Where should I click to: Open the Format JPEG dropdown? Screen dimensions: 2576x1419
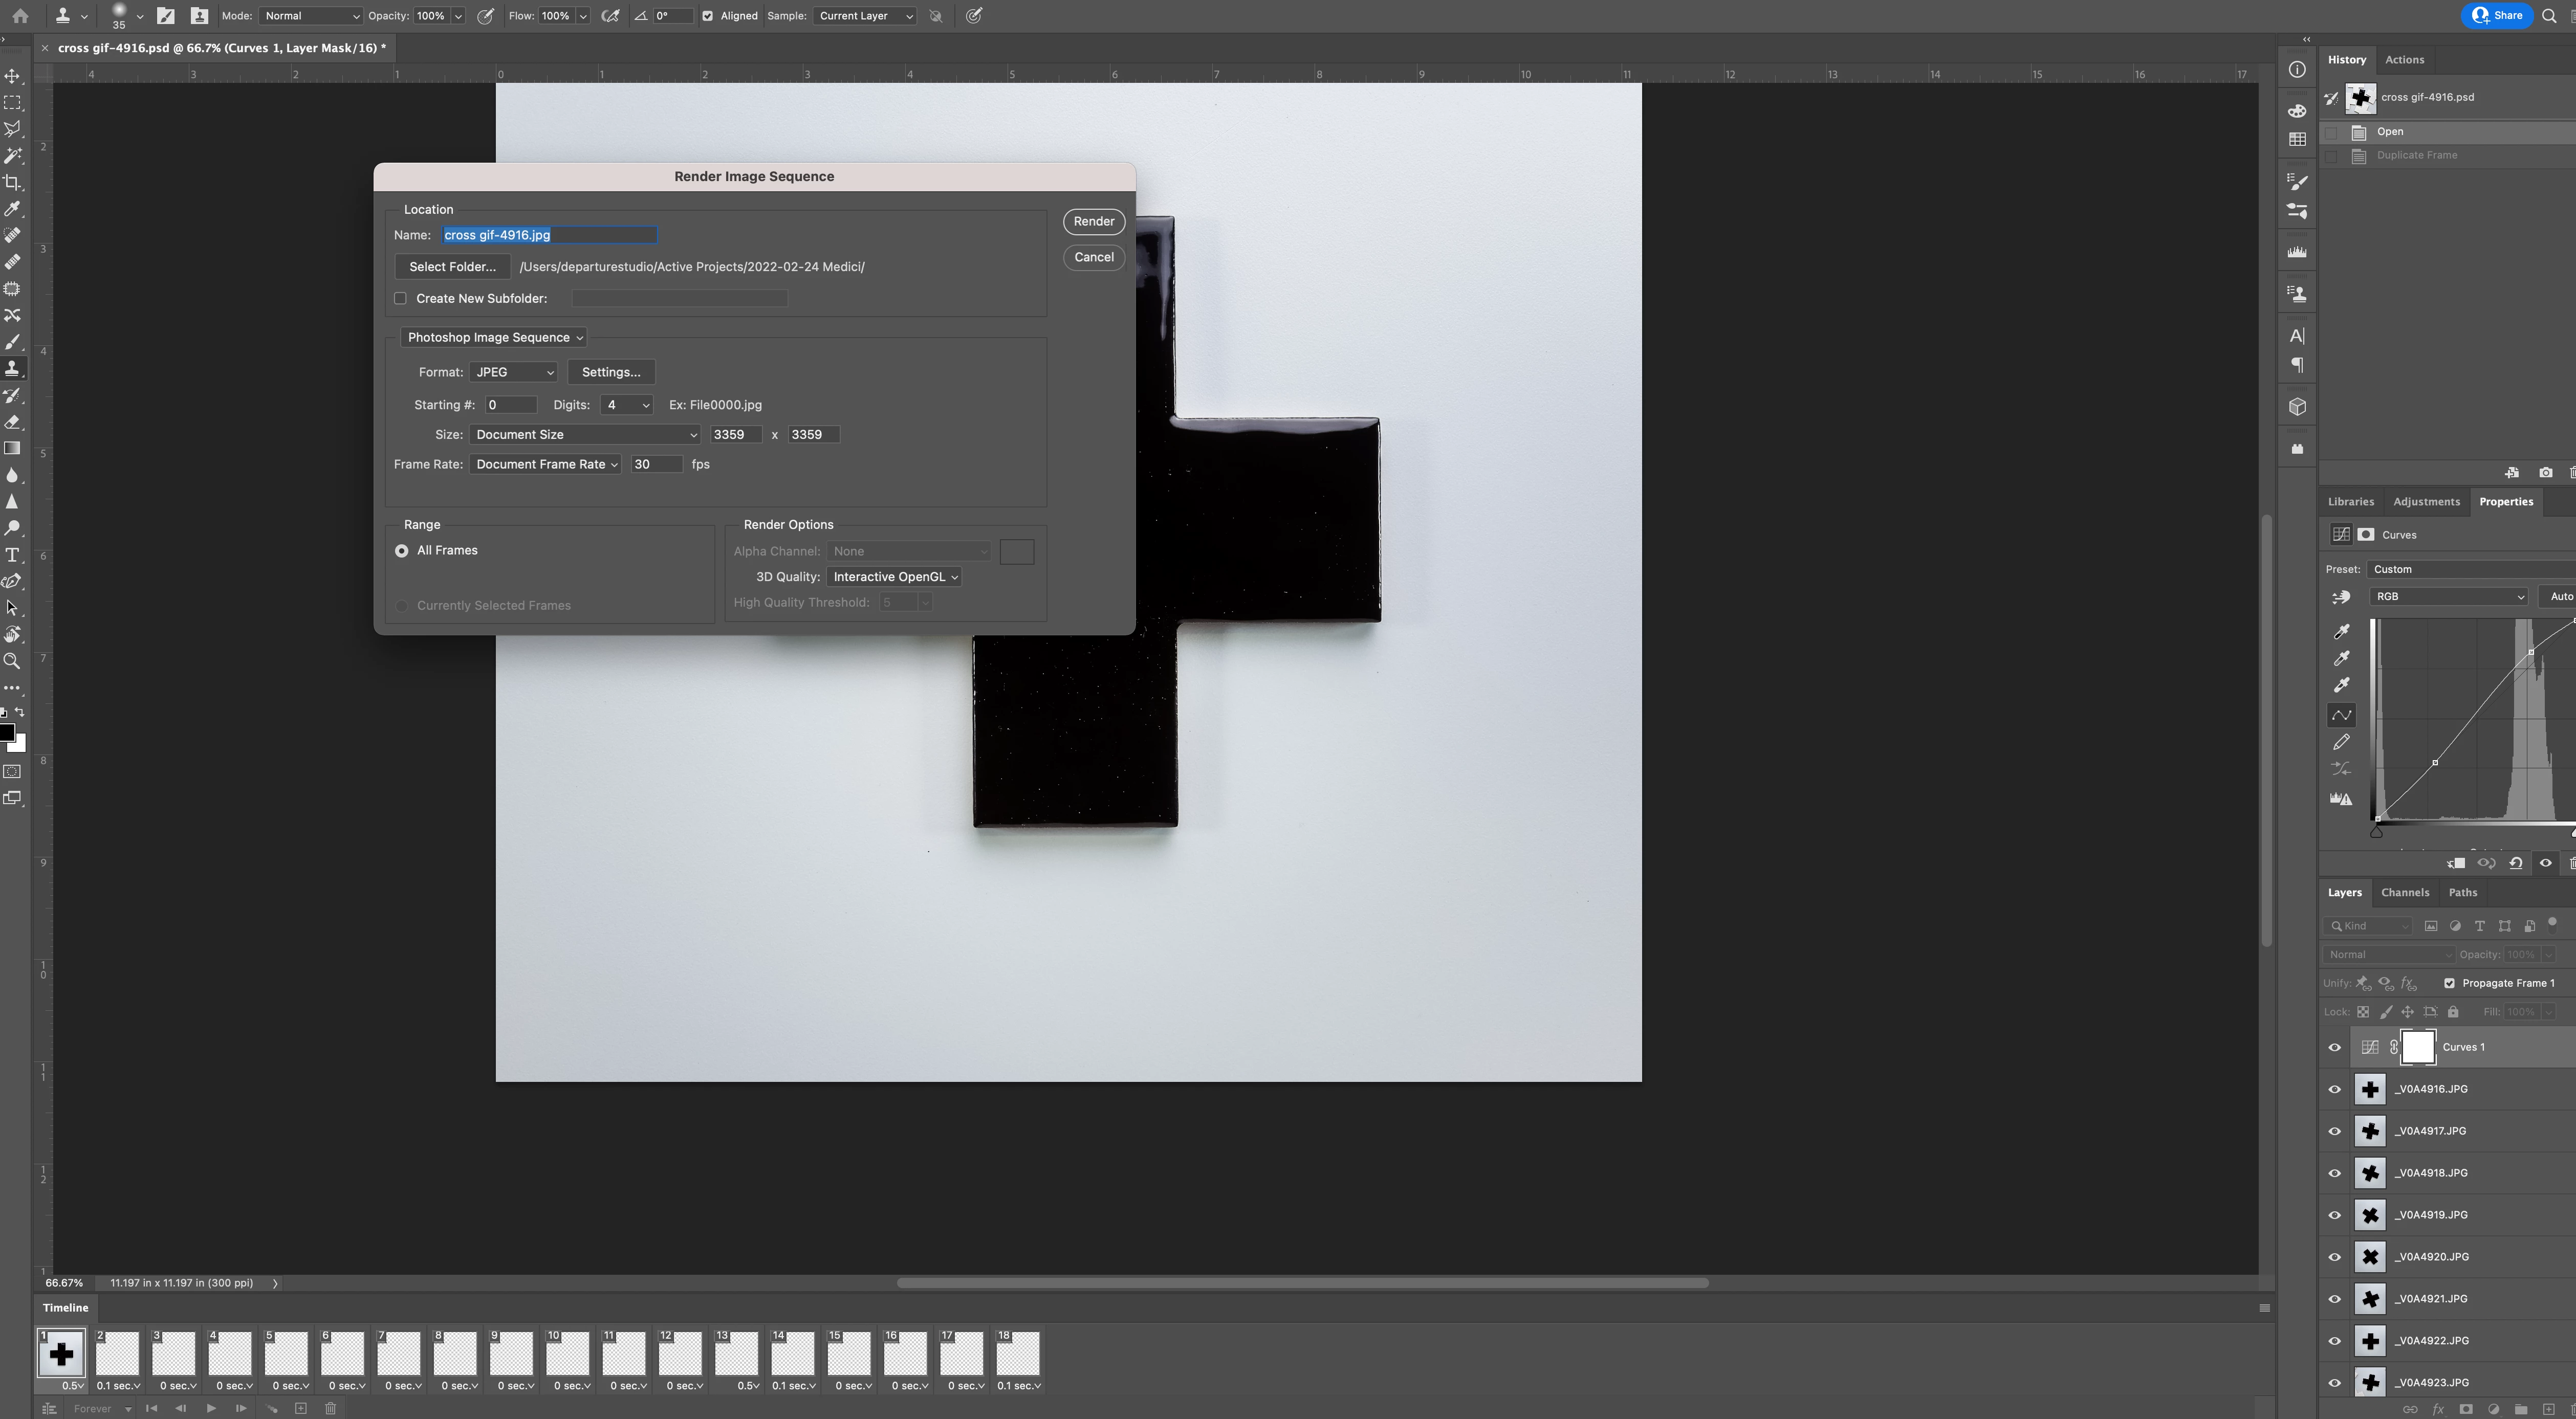513,373
